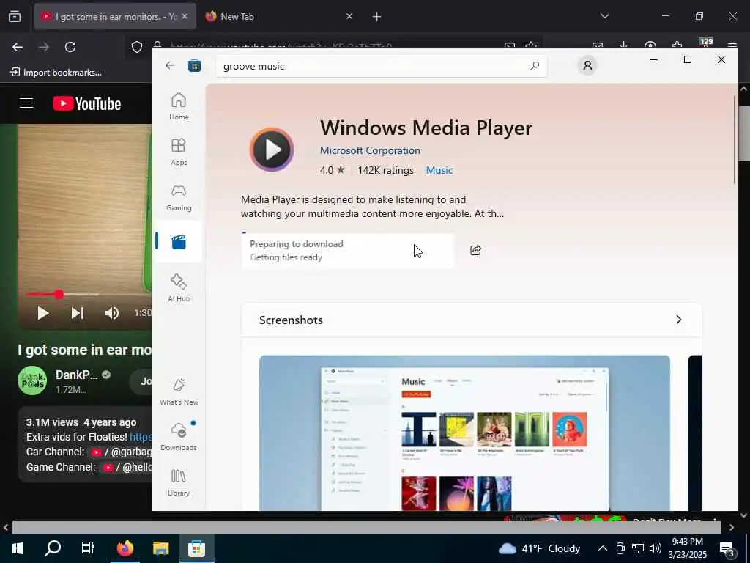This screenshot has height=563, width=750.
Task: Open Firefox extensions puzzle icon
Action: (677, 46)
